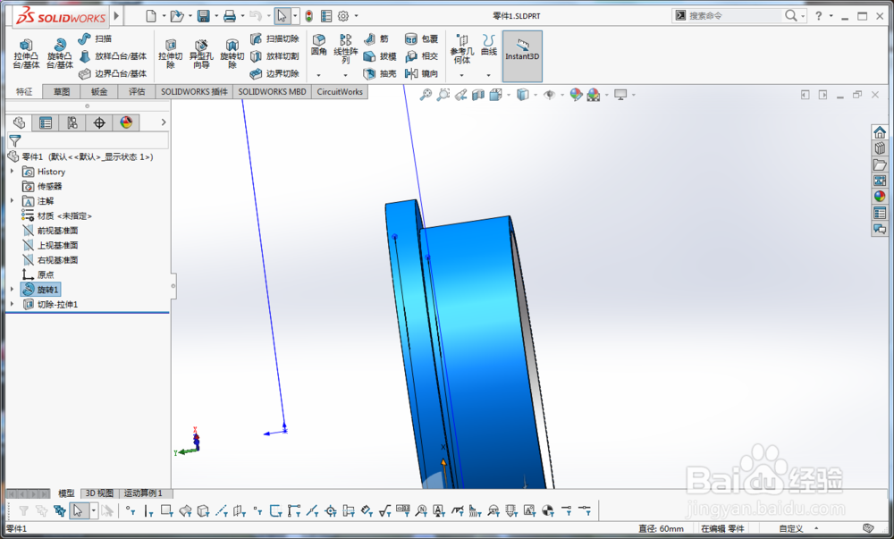Switch to the 草图 (Sketch) ribbon tab
The height and width of the screenshot is (539, 894).
pos(59,91)
